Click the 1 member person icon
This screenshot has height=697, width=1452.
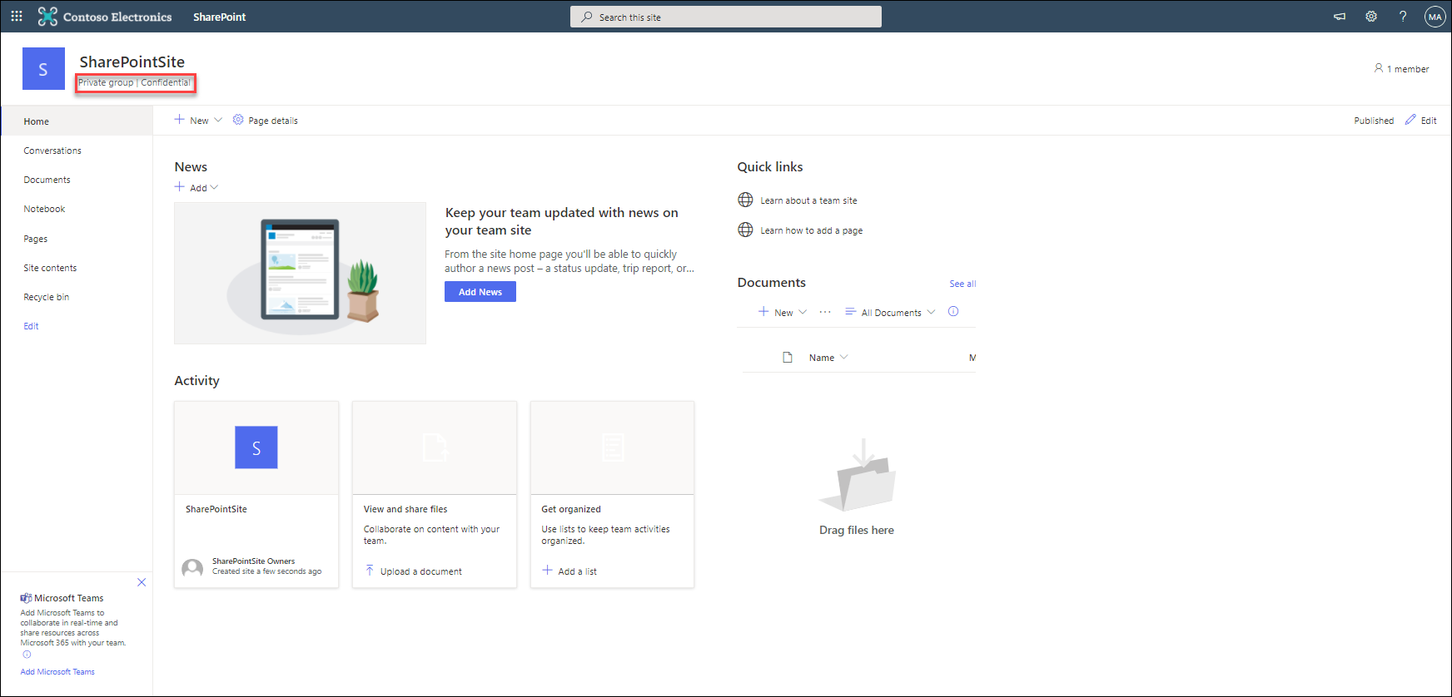1379,68
